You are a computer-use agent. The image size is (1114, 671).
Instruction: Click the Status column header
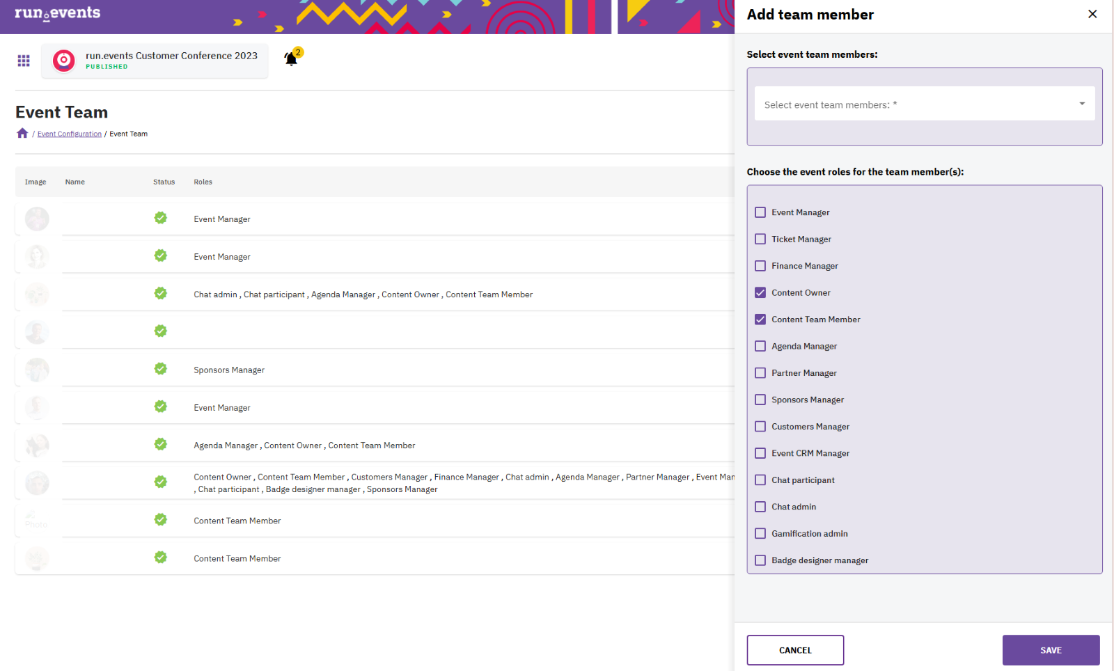coord(164,182)
